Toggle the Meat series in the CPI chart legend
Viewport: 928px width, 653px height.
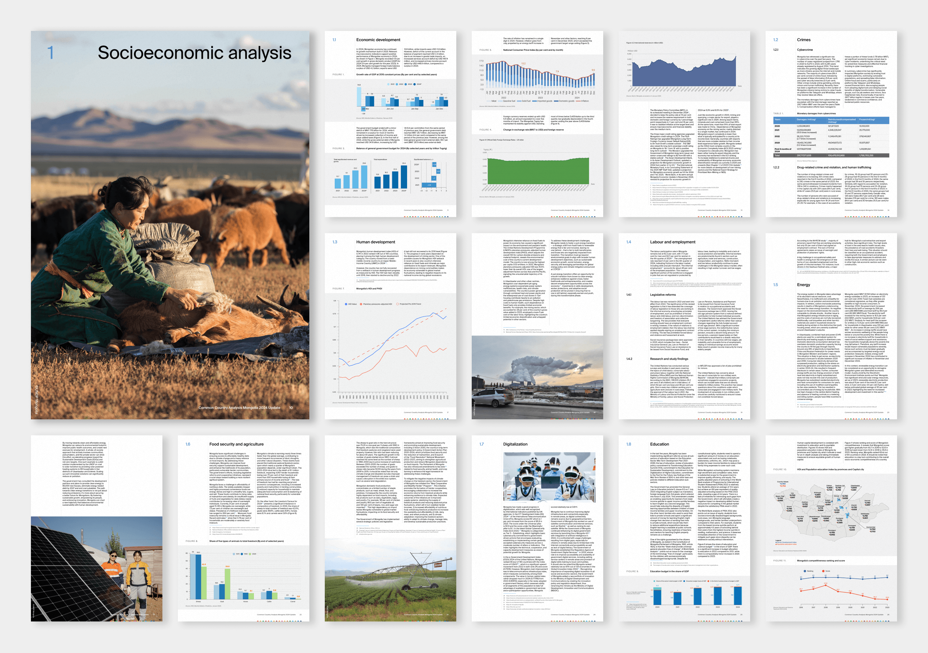point(489,101)
